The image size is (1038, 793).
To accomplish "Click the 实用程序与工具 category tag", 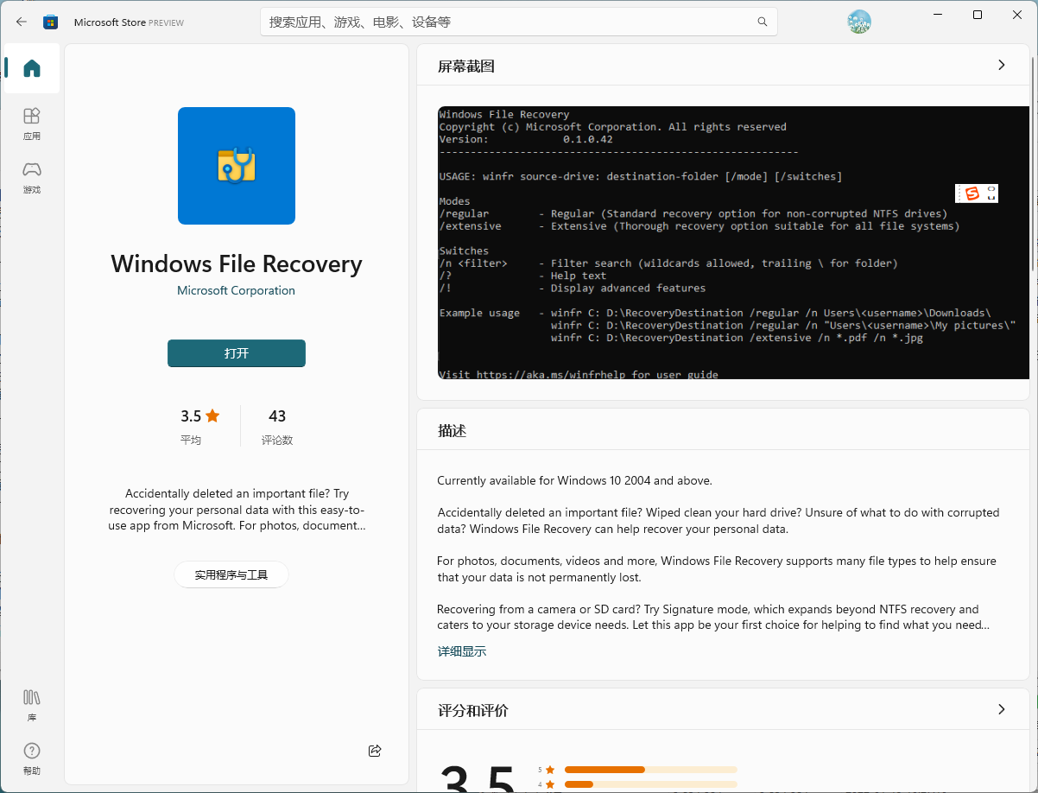I will tap(231, 574).
